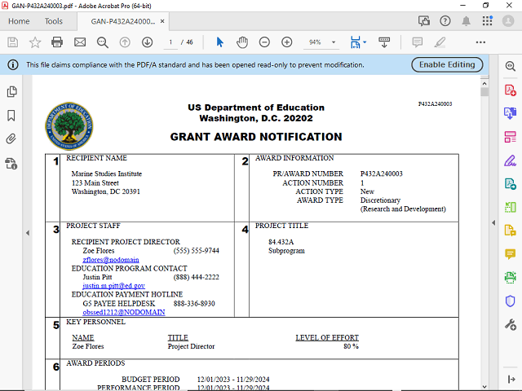Click the Save file icon
Viewport: 522px width, 391px height.
coord(13,42)
